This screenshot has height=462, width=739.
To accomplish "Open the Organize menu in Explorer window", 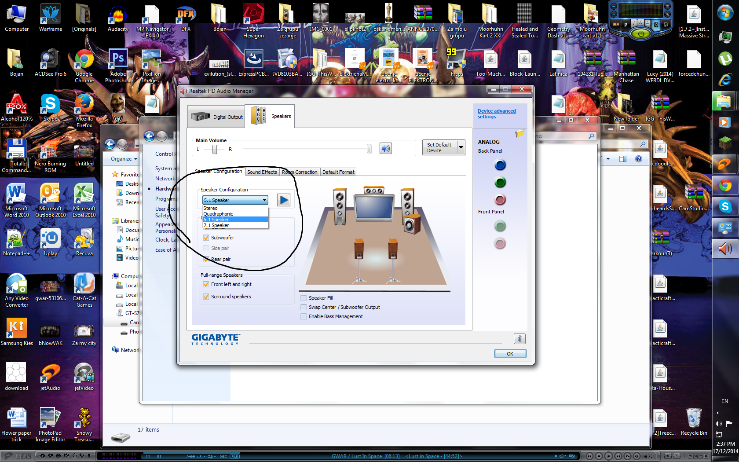I will pos(124,159).
